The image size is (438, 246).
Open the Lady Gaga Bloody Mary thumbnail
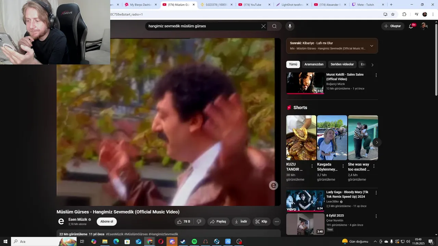pos(305,201)
